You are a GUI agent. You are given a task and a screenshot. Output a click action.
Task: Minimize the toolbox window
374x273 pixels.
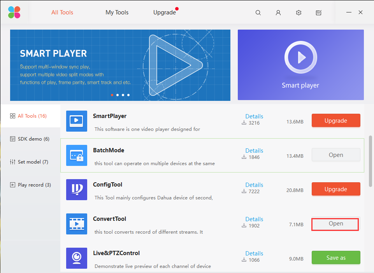(x=349, y=12)
